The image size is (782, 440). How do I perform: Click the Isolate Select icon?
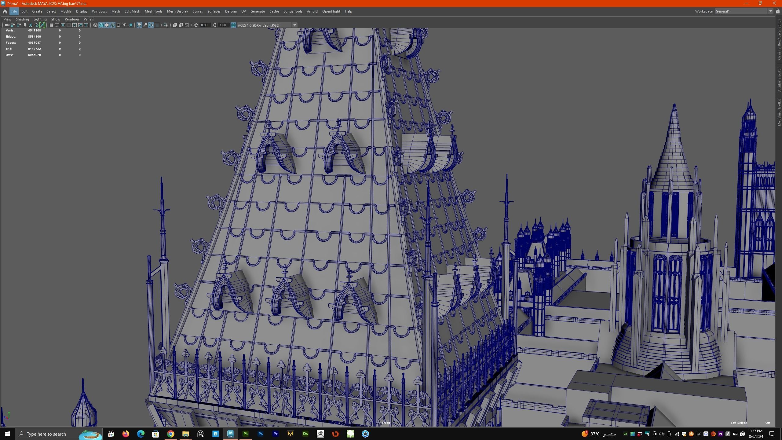(166, 25)
